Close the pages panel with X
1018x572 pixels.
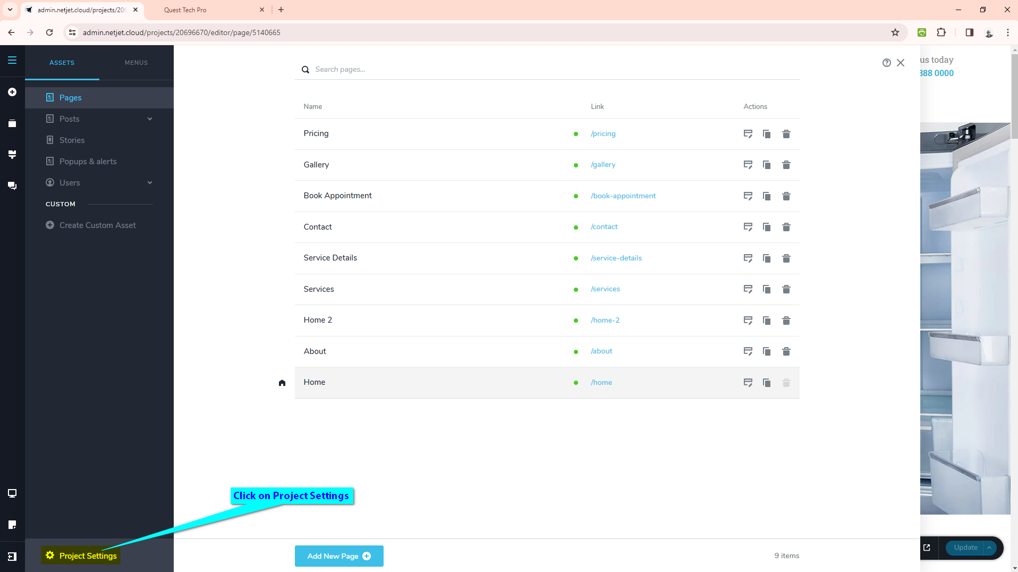pyautogui.click(x=901, y=63)
